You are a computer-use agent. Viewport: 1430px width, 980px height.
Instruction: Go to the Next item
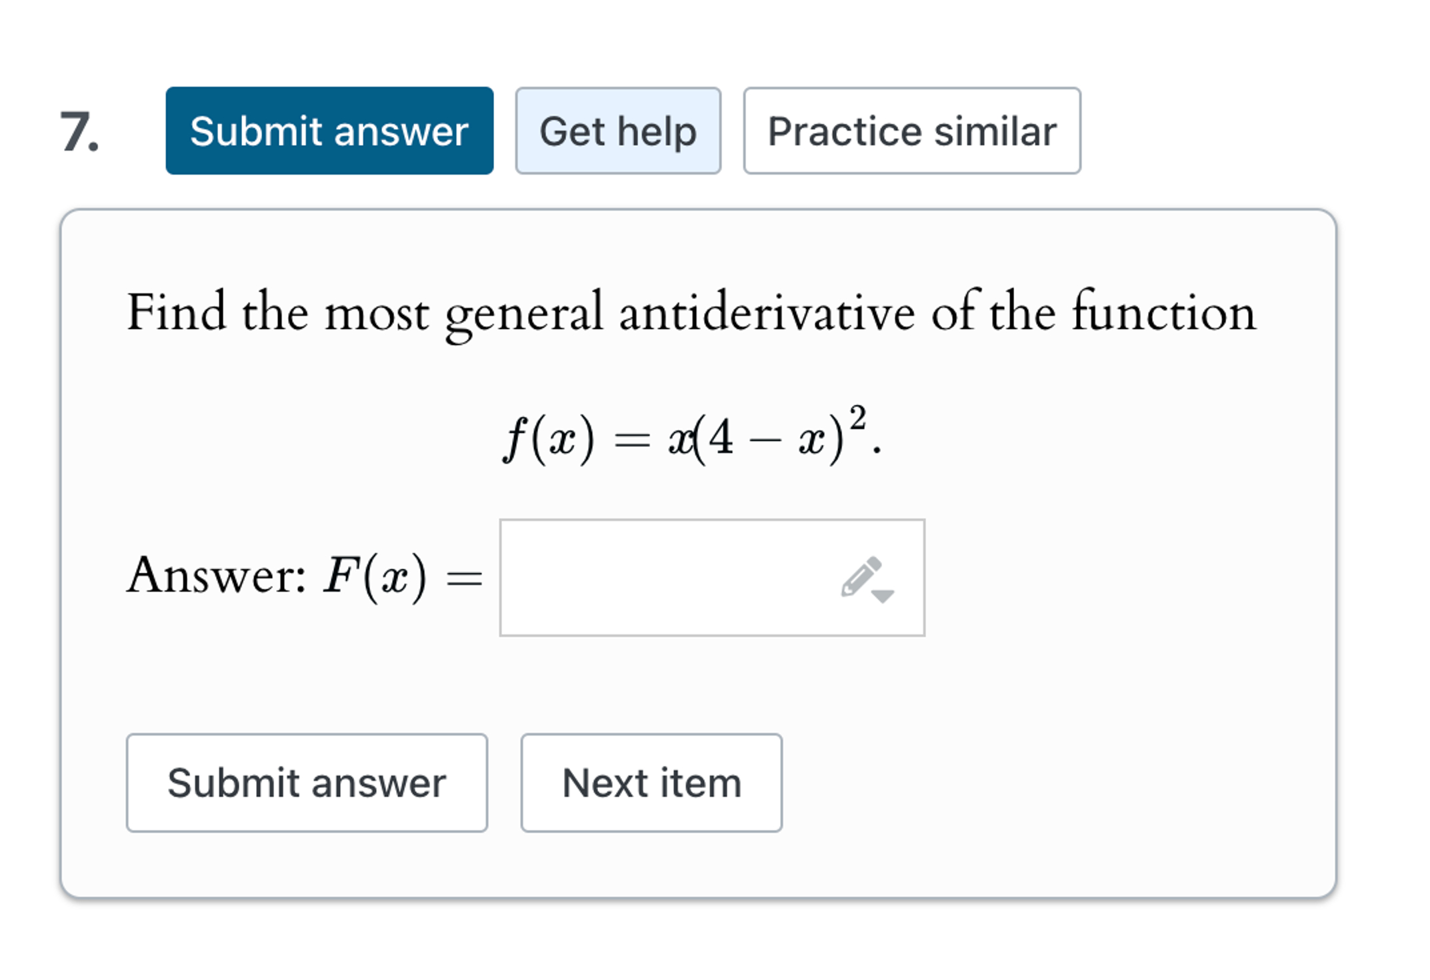[x=651, y=783]
